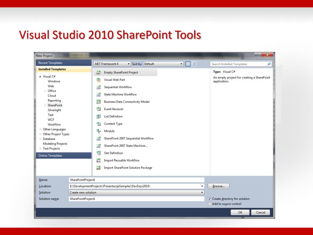The width and height of the screenshot is (313, 235).
Task: Close the New Project dialog
Action: tap(267, 54)
